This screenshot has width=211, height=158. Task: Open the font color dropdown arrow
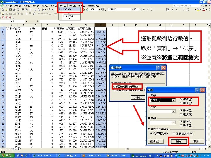tap(206, 10)
